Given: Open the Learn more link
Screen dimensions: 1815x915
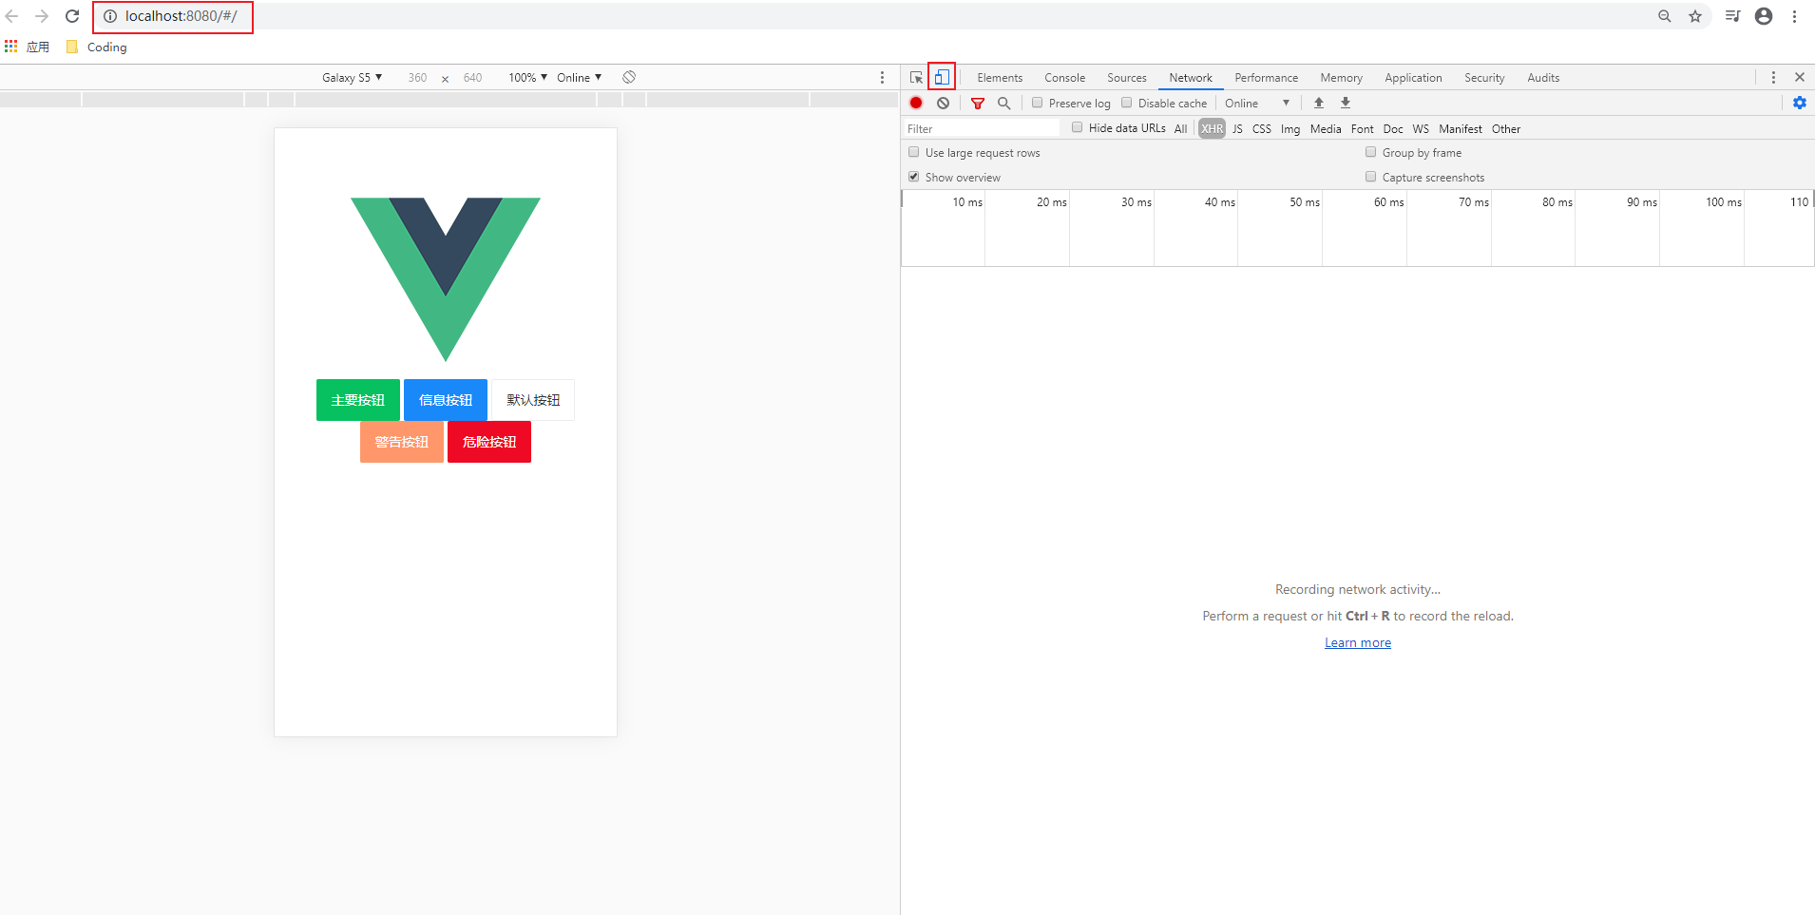Looking at the screenshot, I should (x=1357, y=642).
